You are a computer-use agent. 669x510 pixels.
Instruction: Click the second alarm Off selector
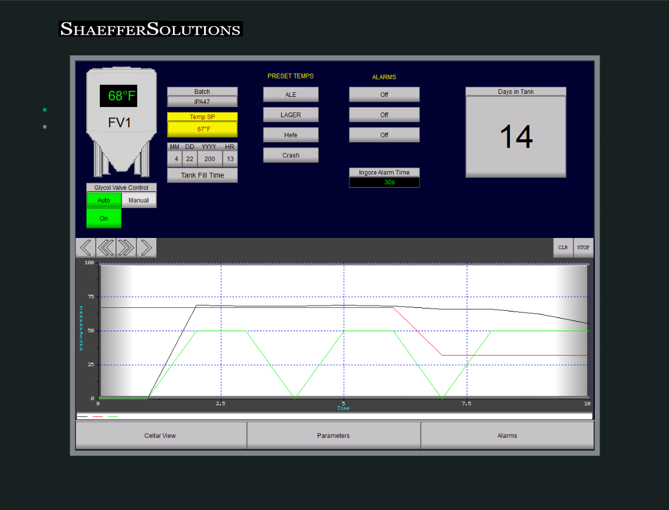pos(384,114)
